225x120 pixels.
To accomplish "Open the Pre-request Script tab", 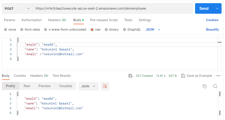I will pos(104,20).
